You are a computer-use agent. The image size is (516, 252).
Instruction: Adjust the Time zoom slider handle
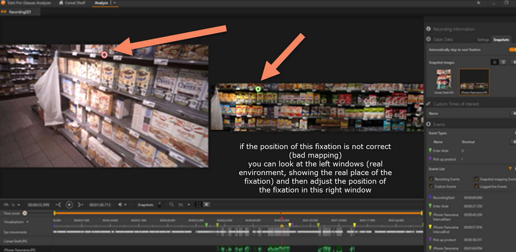click(25, 213)
